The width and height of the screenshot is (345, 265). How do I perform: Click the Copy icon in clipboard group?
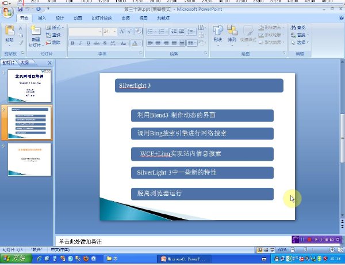21,35
